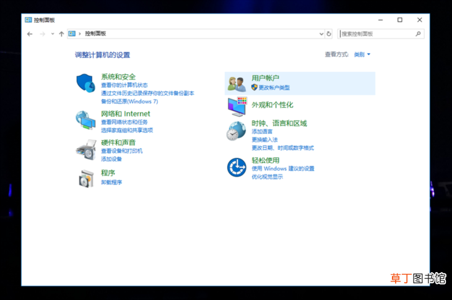
Task: Maximize the 控制面板 window
Action: (400, 20)
